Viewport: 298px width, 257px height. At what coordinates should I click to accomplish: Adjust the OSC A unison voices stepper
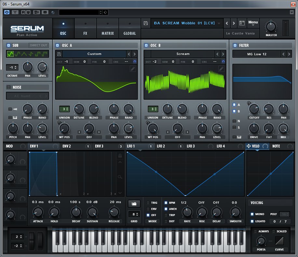coord(64,109)
